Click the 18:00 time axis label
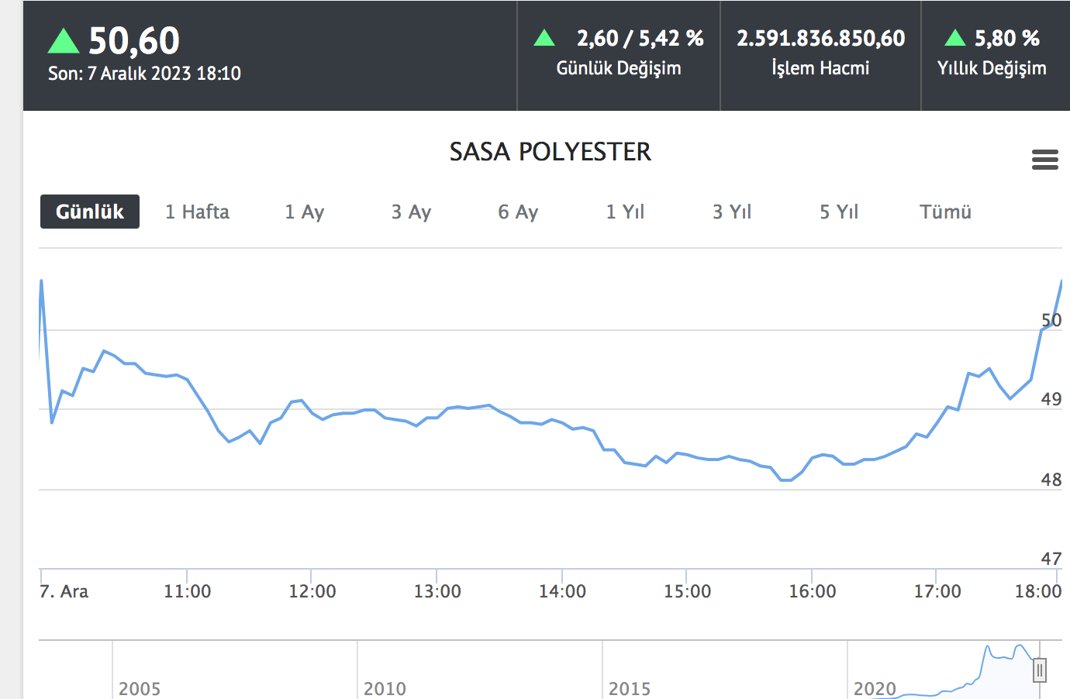This screenshot has height=699, width=1070. click(1038, 591)
